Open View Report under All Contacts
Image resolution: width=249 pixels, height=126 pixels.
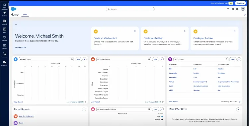173,101
